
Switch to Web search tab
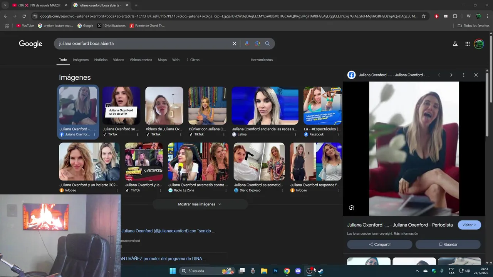pyautogui.click(x=176, y=60)
